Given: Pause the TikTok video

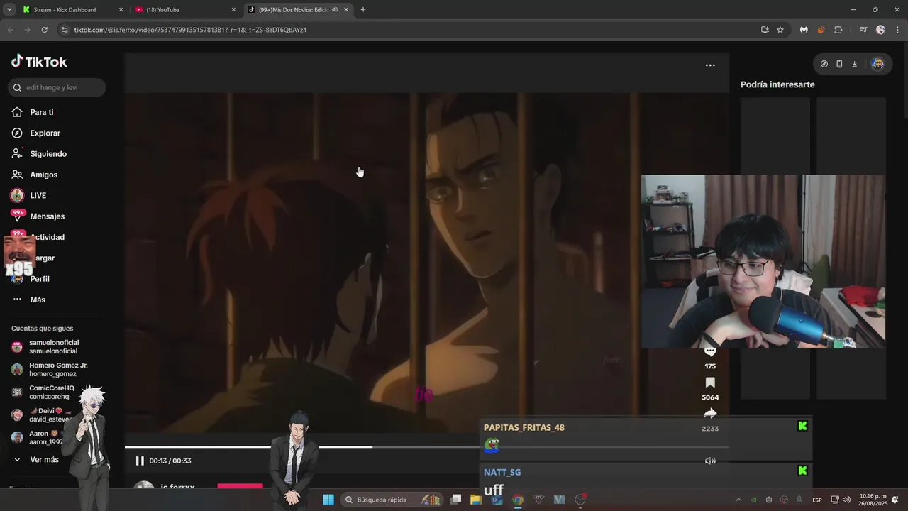Looking at the screenshot, I should pos(140,461).
